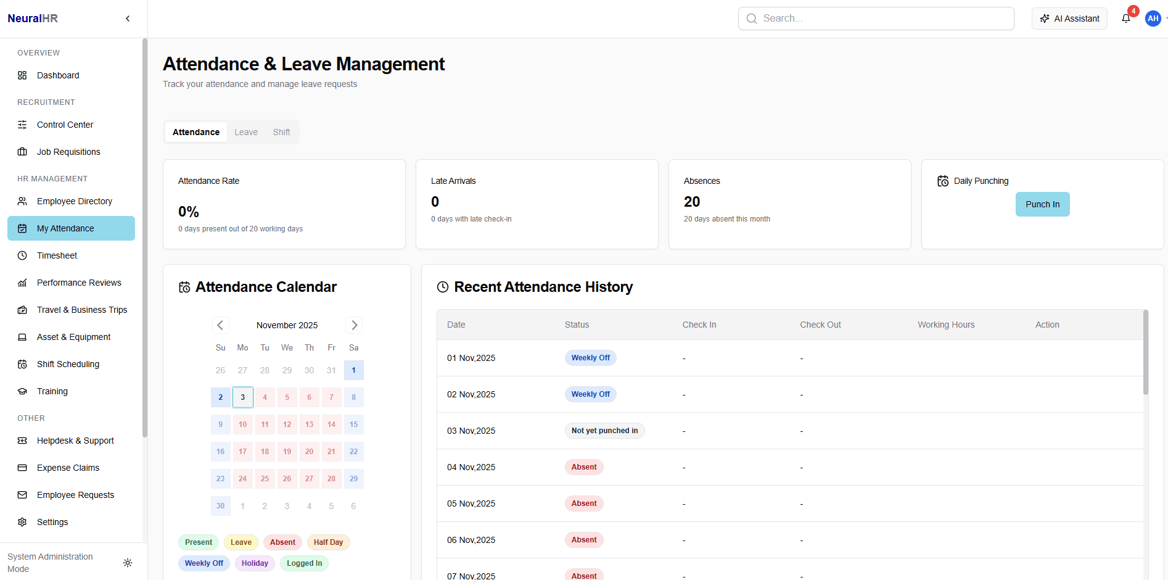Go to next month in calendar

point(354,325)
